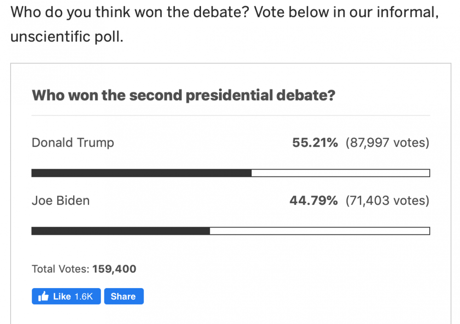Image resolution: width=460 pixels, height=324 pixels.
Task: Click the words "unscientific poll" in the intro
Action: (x=67, y=37)
